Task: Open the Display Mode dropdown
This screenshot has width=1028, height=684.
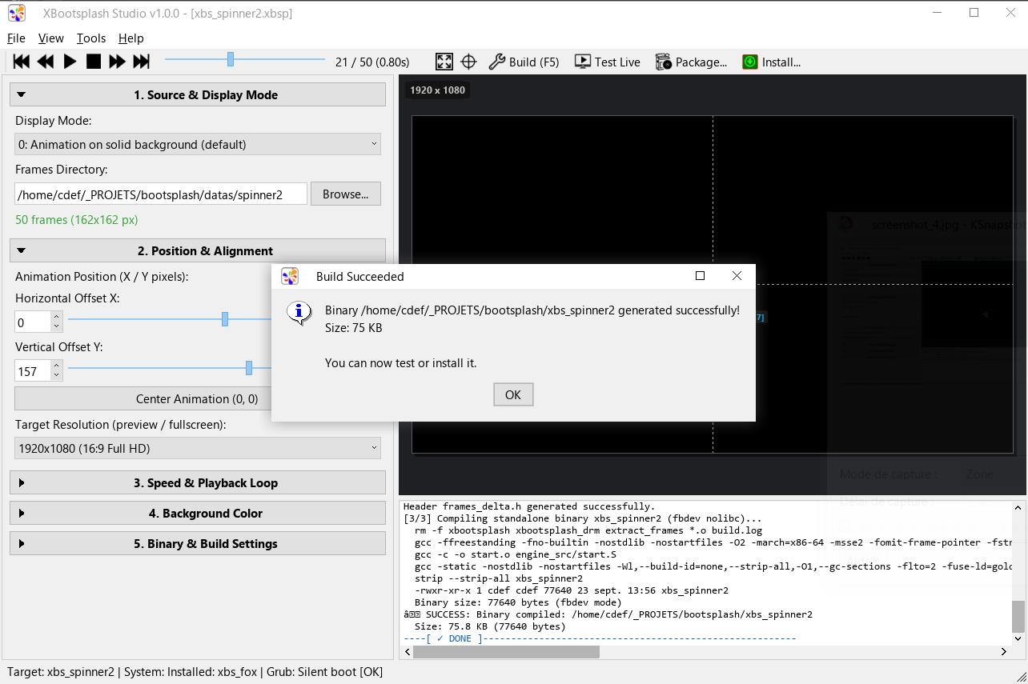Action: [x=198, y=144]
